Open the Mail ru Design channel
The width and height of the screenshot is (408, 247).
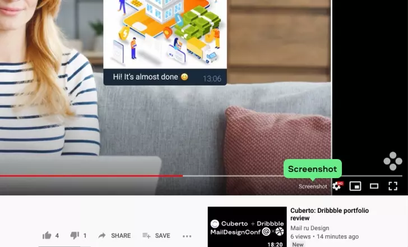coord(309,228)
